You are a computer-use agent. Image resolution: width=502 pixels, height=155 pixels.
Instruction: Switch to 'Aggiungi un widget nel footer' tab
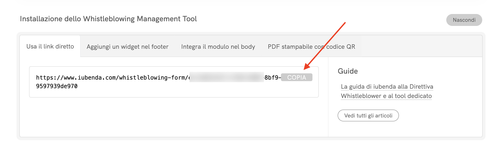[x=127, y=47]
